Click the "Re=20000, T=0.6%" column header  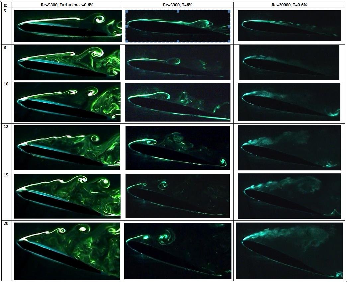(289, 5)
